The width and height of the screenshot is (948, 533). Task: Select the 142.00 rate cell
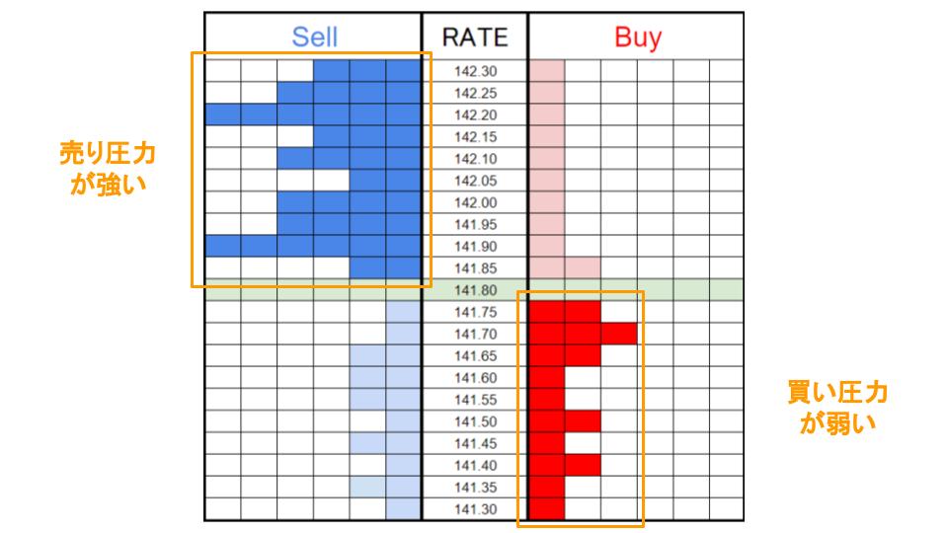pos(475,202)
